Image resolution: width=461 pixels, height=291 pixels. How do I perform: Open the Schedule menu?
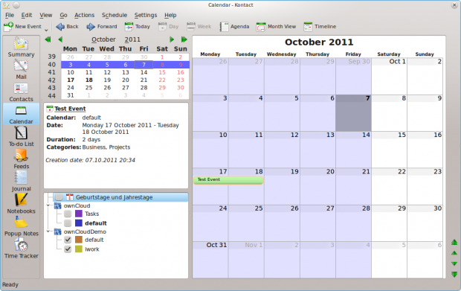click(115, 15)
